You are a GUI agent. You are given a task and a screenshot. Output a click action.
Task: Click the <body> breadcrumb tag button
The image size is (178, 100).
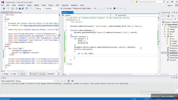[x=34, y=74]
